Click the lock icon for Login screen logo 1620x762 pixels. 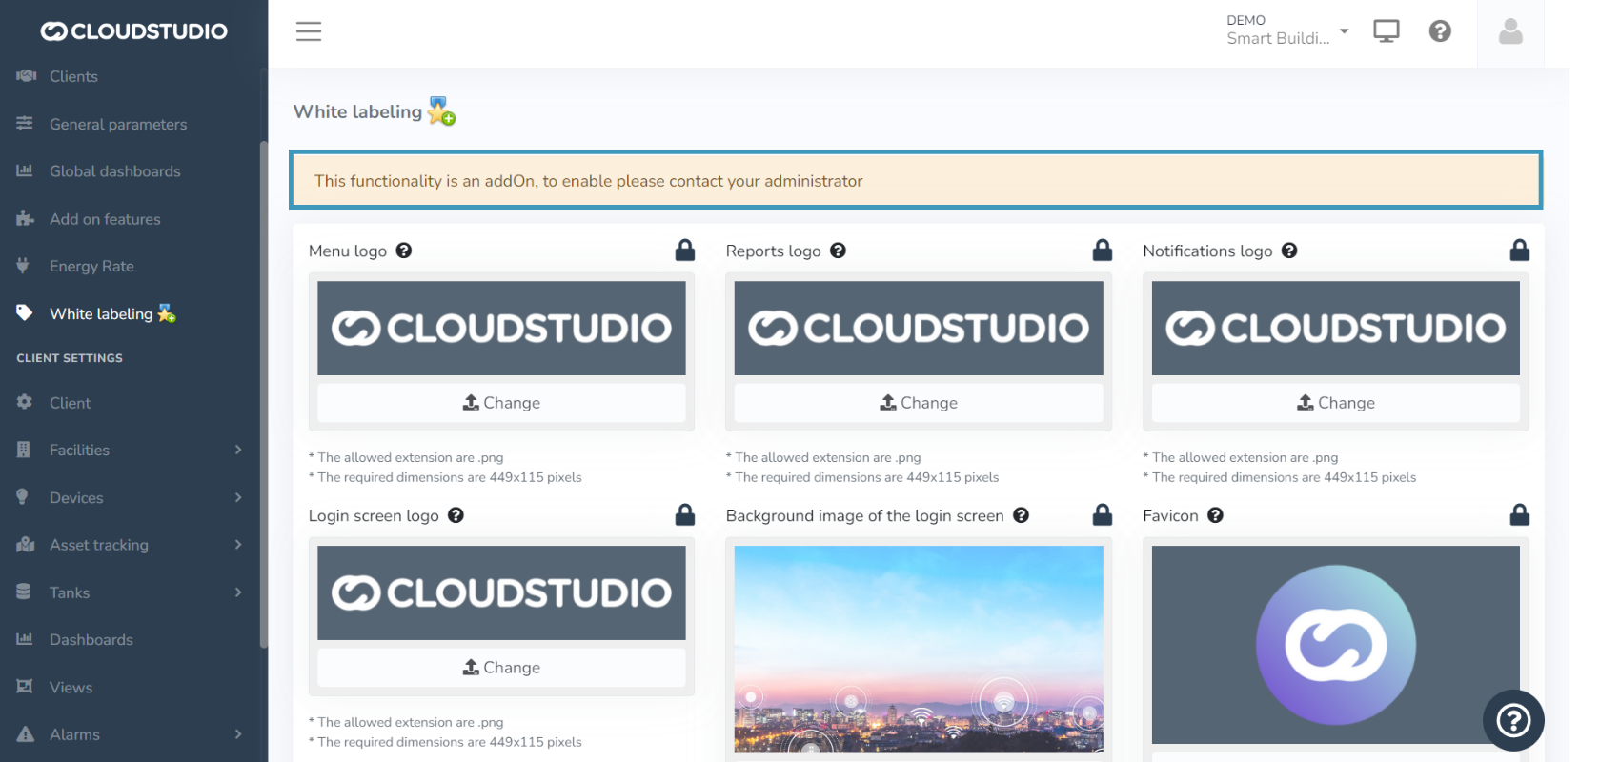tap(684, 515)
